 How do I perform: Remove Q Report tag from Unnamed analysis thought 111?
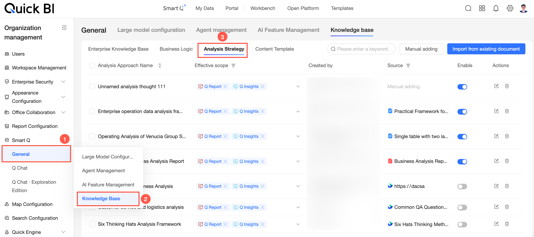pos(225,86)
